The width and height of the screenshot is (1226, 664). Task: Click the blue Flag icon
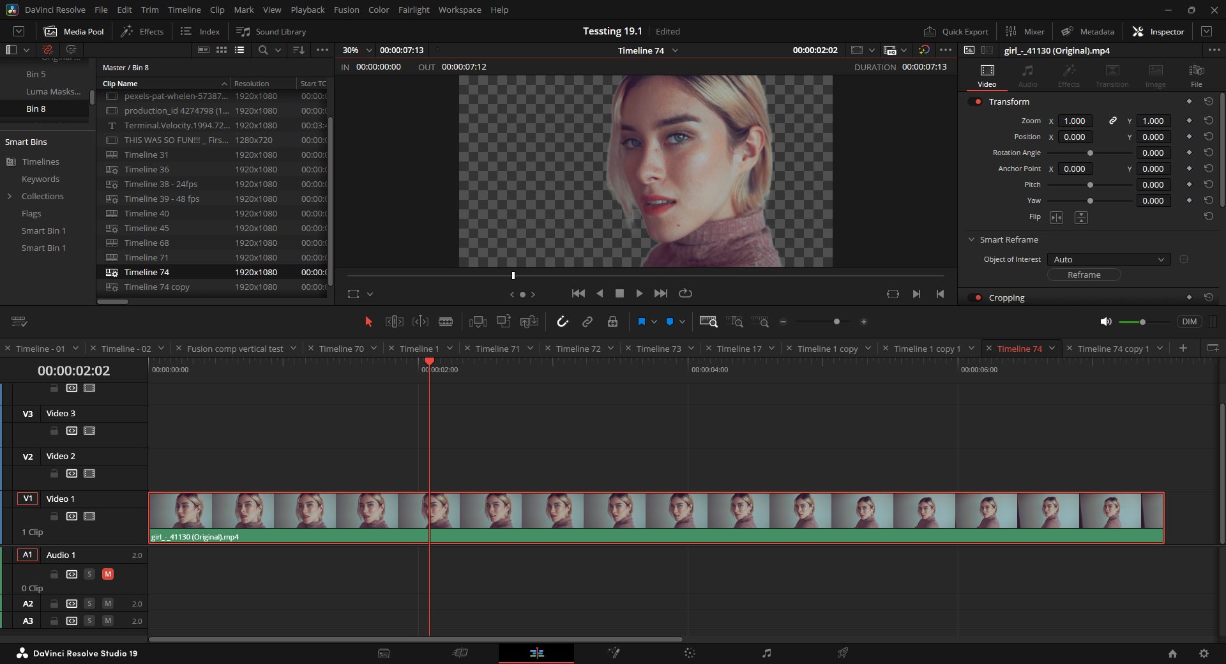point(642,322)
